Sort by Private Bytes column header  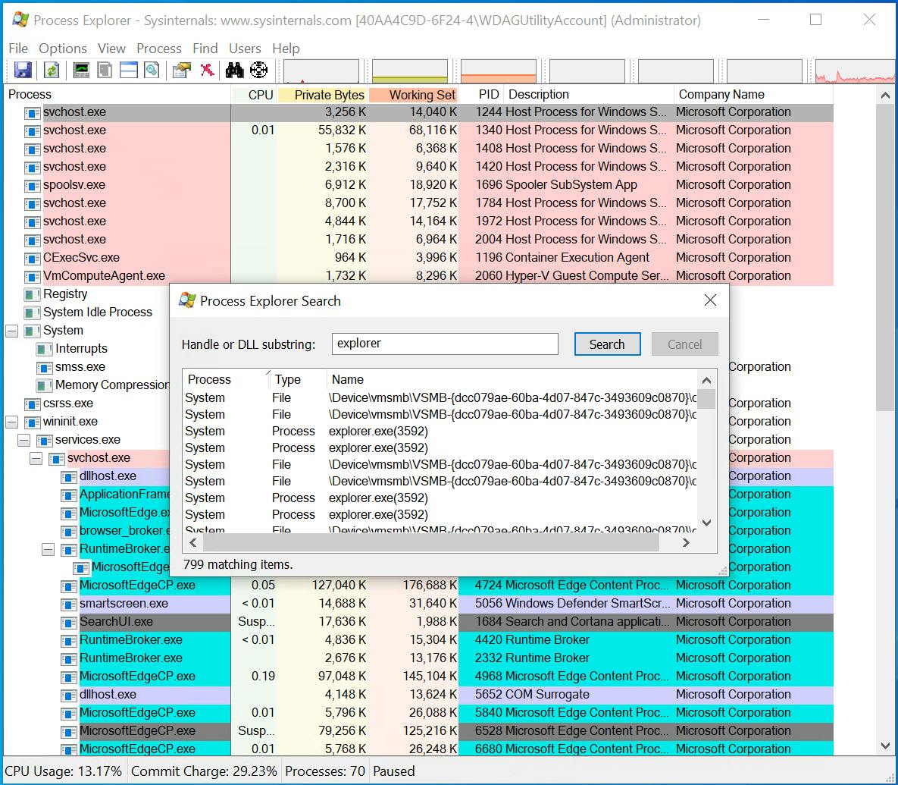click(x=329, y=95)
